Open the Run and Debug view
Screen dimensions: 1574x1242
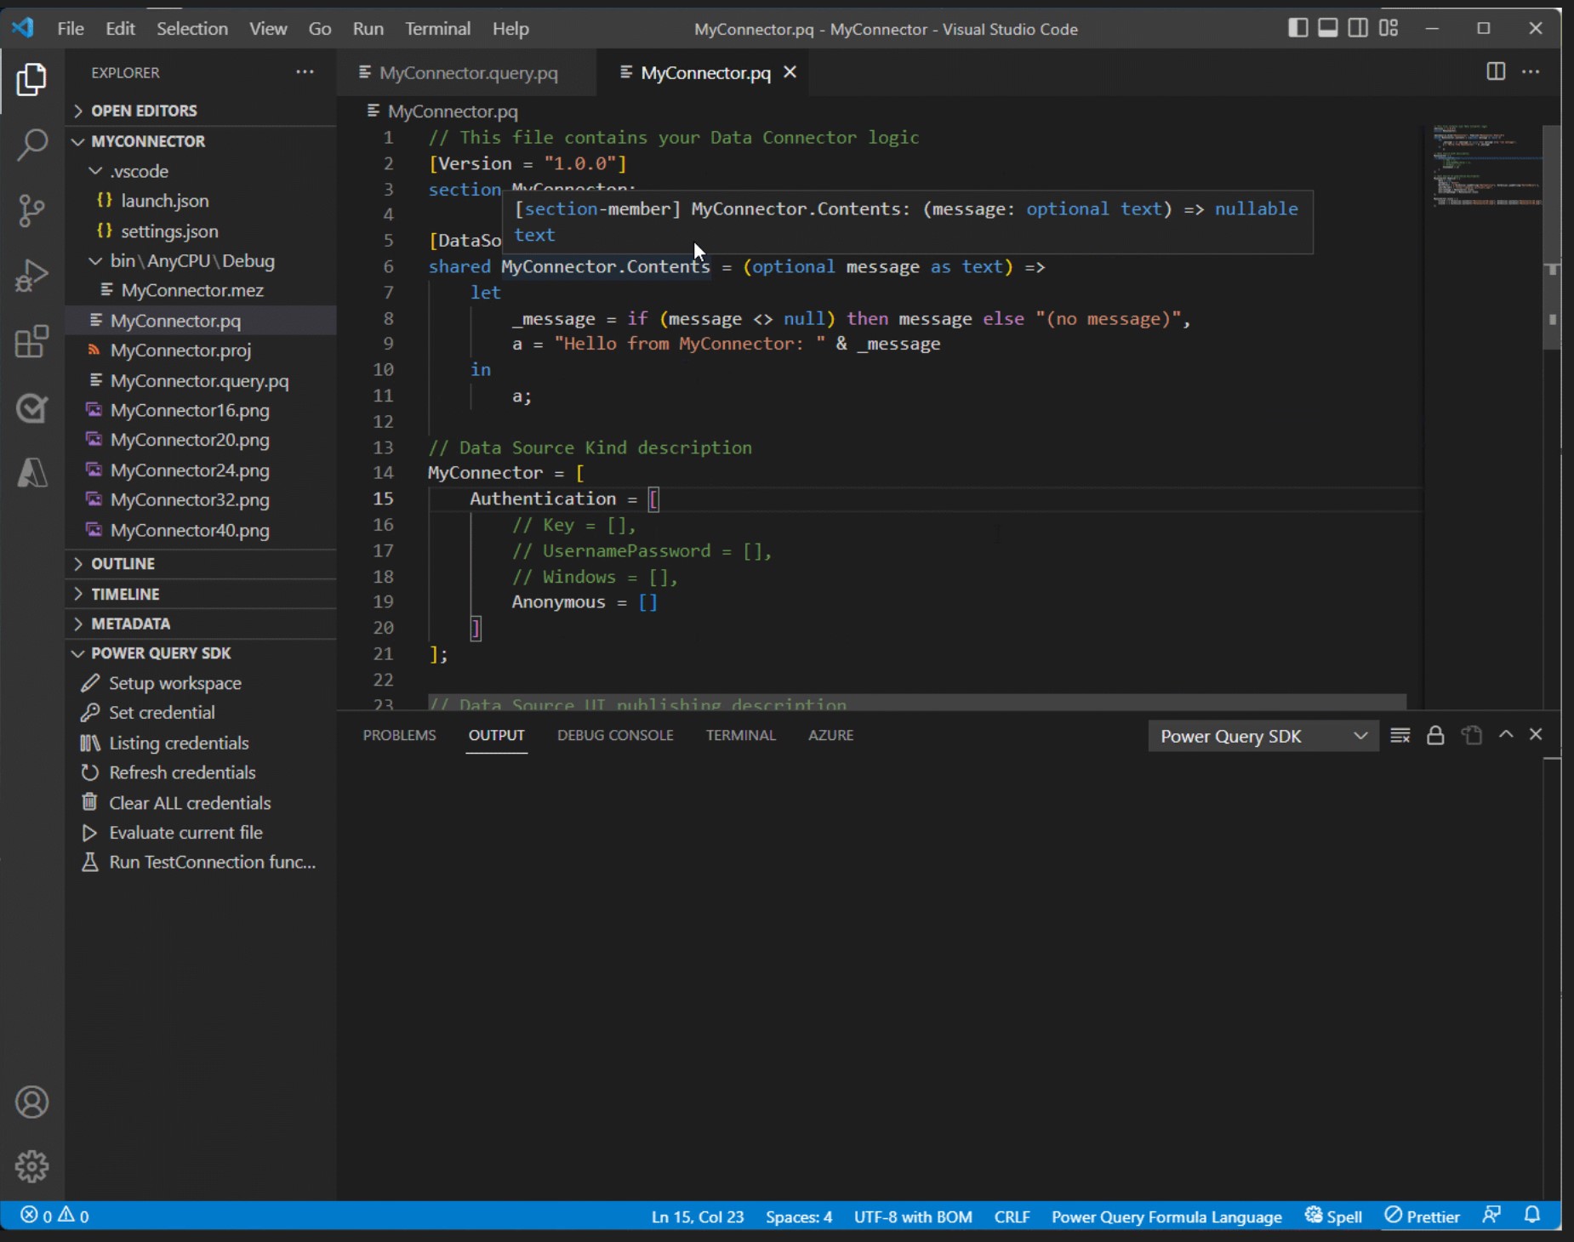click(x=31, y=274)
